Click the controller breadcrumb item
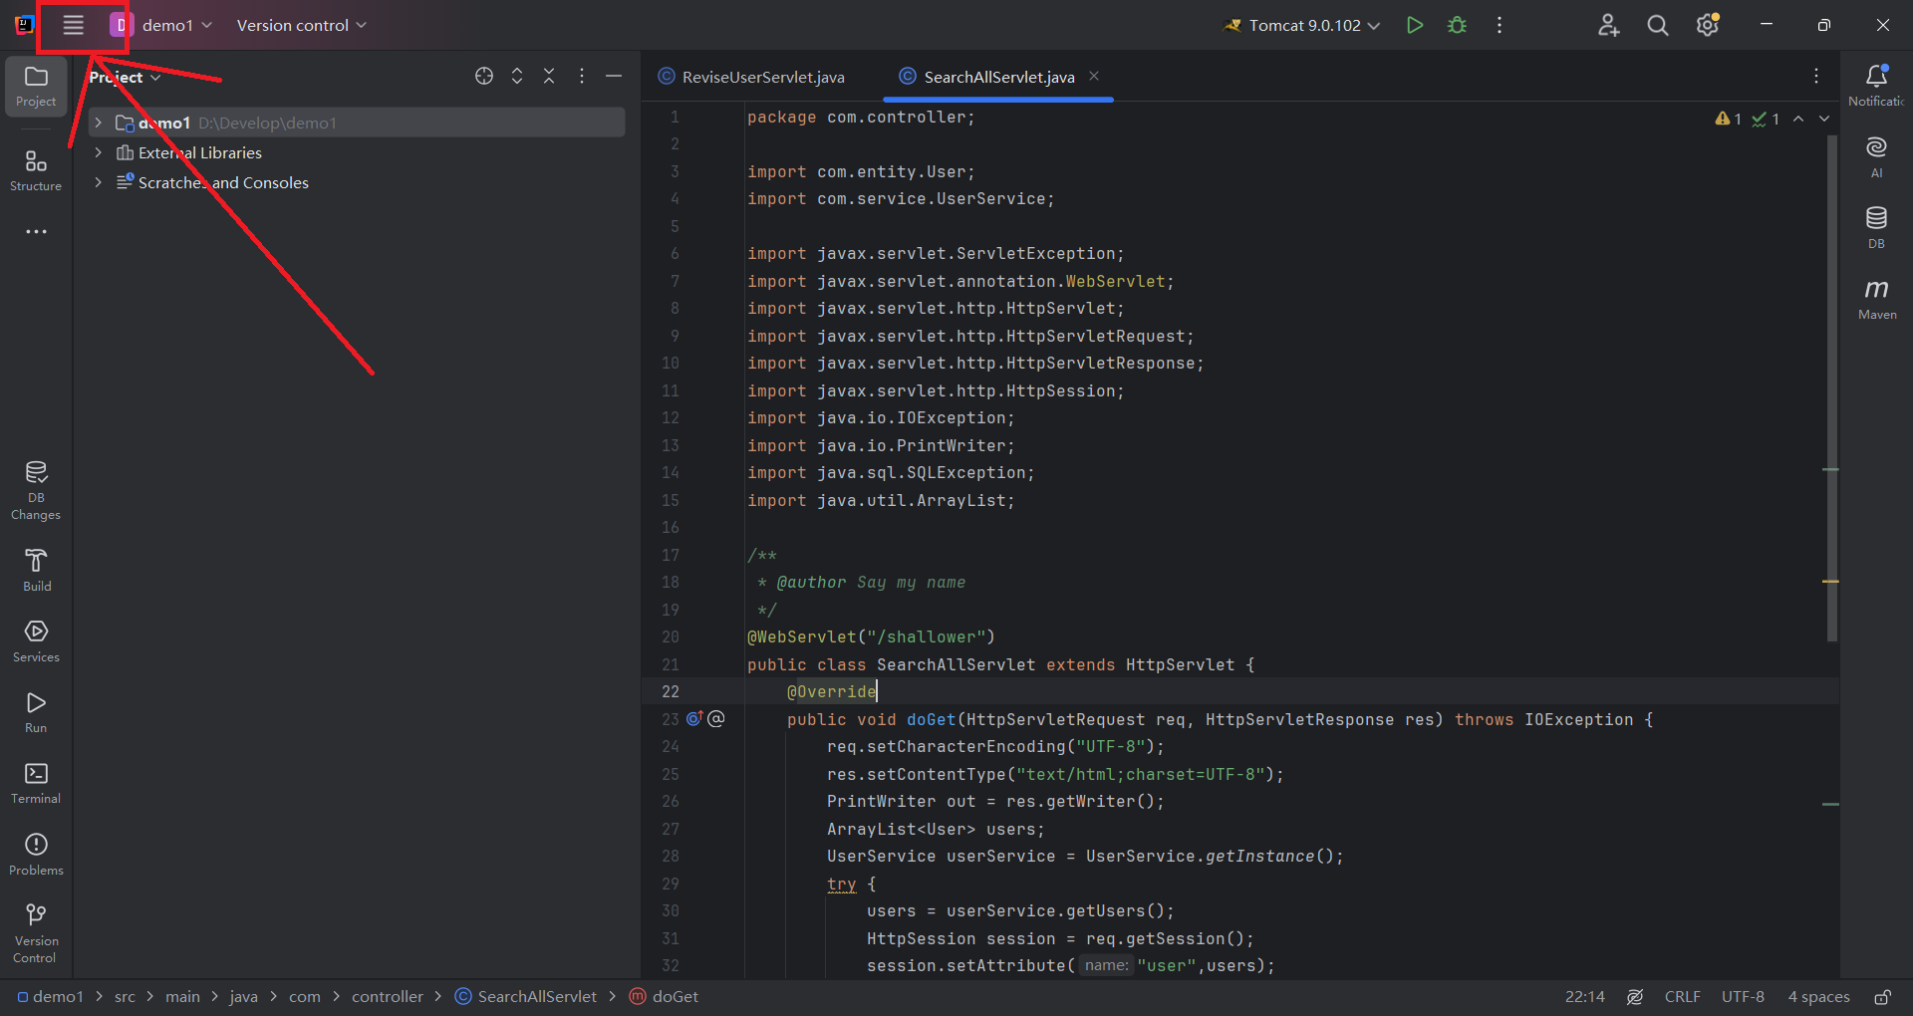Viewport: 1913px width, 1016px height. (x=388, y=996)
